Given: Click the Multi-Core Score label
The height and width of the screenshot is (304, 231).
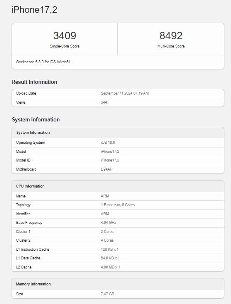Looking at the screenshot, I should [x=171, y=46].
